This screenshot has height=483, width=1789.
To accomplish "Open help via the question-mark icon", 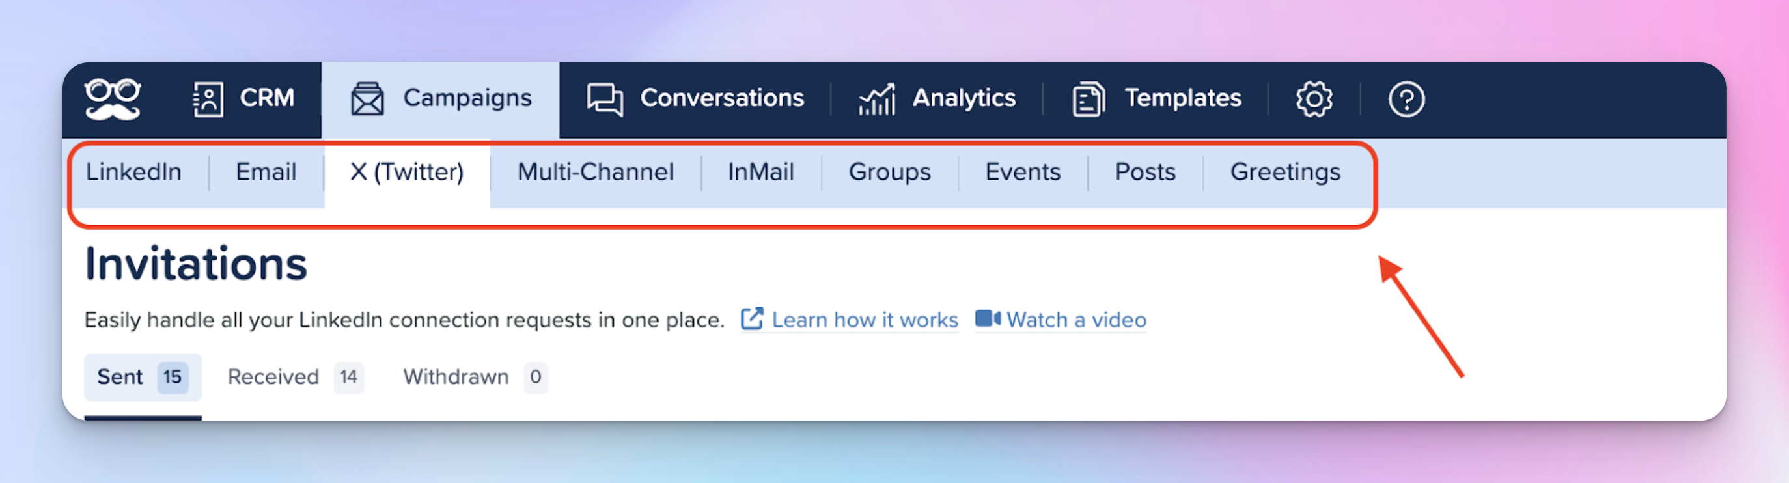I will pos(1406,99).
